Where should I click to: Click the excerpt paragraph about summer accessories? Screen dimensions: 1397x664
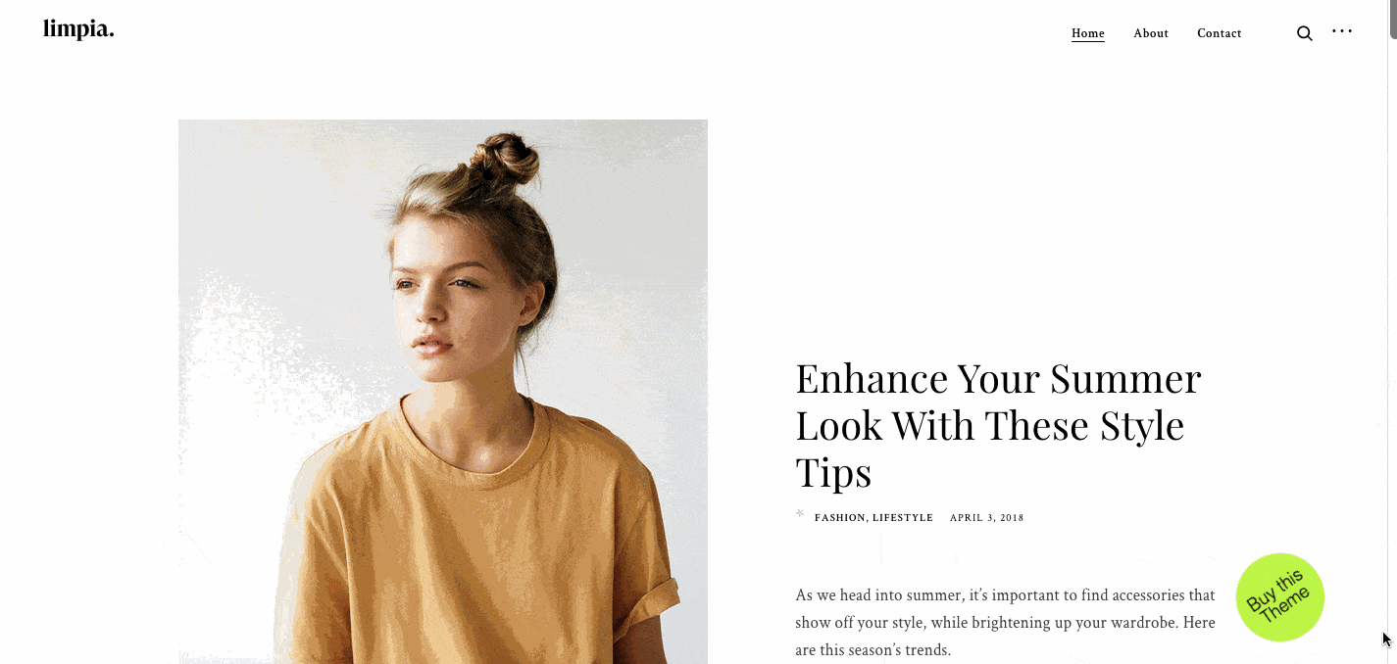pos(1005,622)
